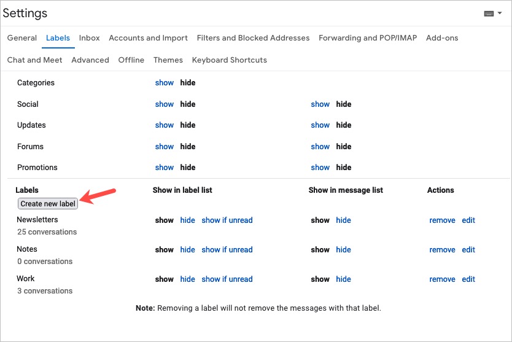This screenshot has height=342, width=512.
Task: Remove the Notes label
Action: click(442, 250)
